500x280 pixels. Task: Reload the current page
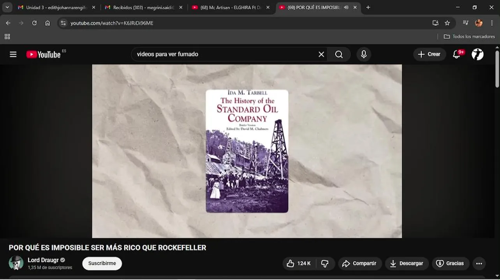34,23
